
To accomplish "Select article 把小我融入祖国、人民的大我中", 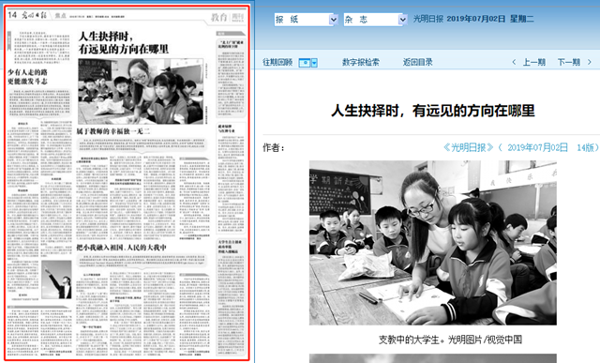I will [x=121, y=248].
